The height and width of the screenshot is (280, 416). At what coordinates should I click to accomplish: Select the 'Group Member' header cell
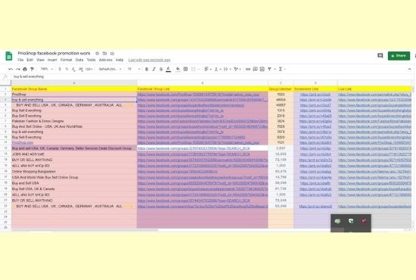(x=281, y=89)
